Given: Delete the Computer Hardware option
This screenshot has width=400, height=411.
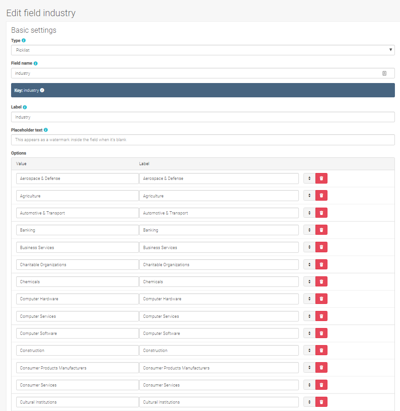Looking at the screenshot, I should [x=321, y=299].
